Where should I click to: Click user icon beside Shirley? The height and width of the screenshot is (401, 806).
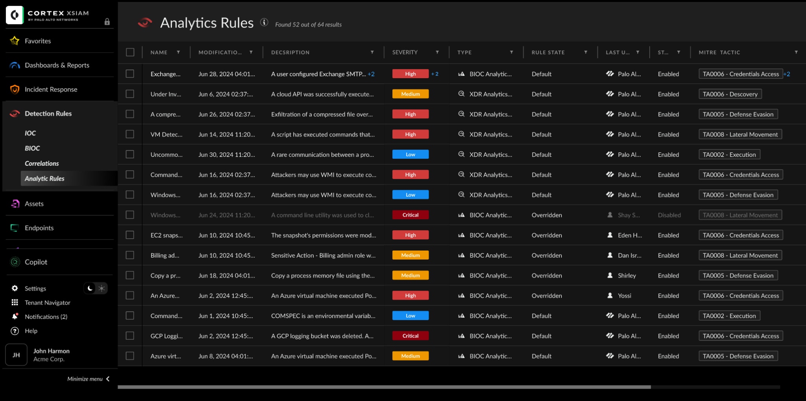coord(610,275)
